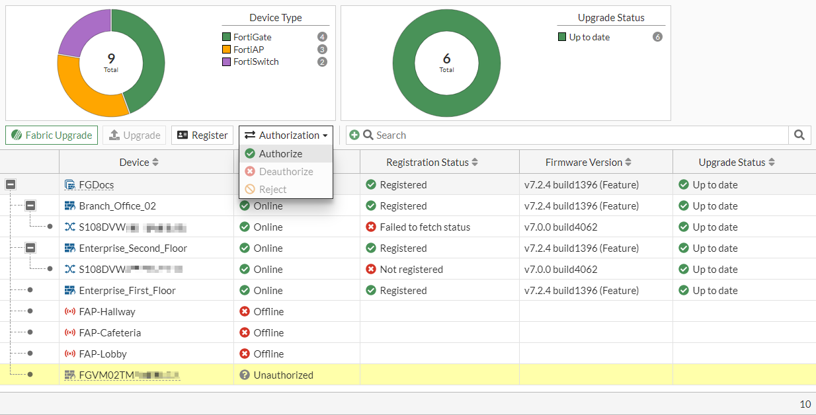Click the FortiSwitch purple legend swatch

pos(227,62)
